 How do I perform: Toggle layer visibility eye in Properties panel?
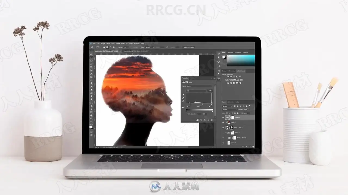(x=208, y=120)
